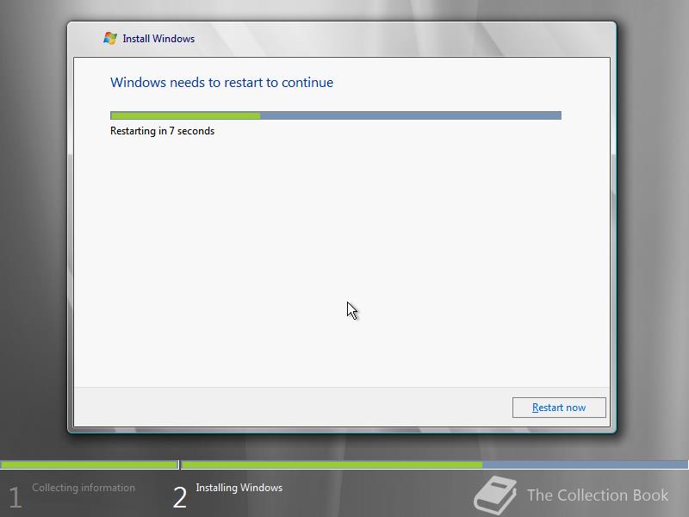Click the Windows flag icon in title
689x517 pixels.
[110, 38]
